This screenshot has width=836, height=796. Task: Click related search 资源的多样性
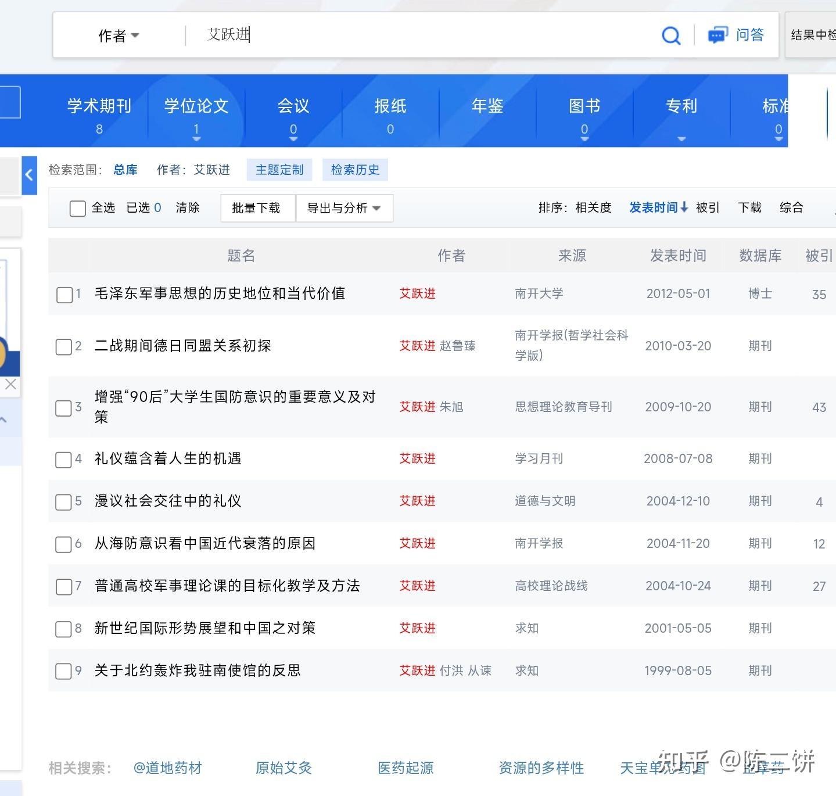[541, 768]
